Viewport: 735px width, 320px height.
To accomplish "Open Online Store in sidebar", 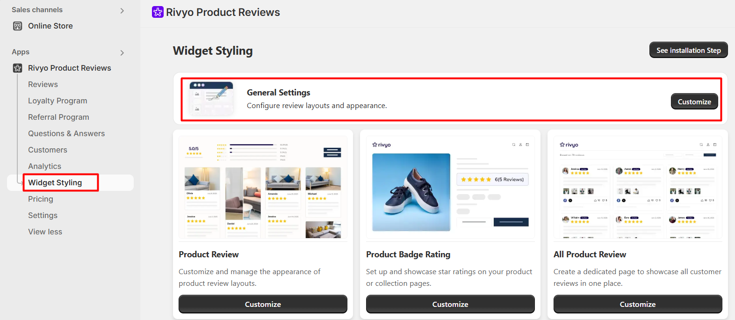I will point(50,26).
